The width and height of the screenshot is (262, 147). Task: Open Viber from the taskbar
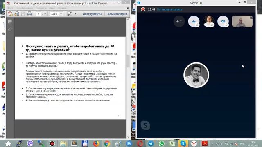[x=30, y=143]
